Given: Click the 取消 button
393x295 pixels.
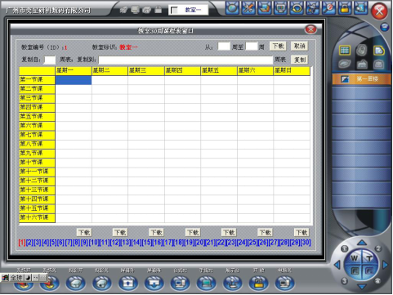Looking at the screenshot, I should (x=299, y=46).
